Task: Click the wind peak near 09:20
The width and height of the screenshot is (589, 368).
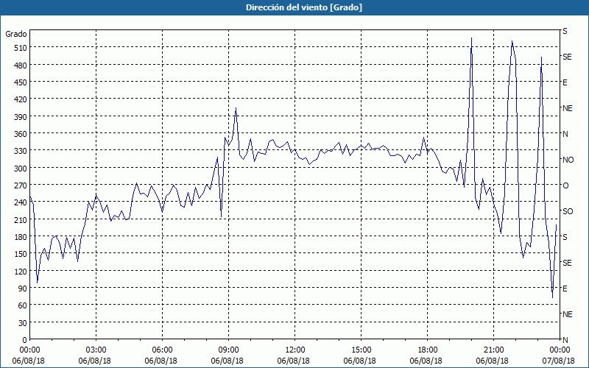Action: click(x=236, y=108)
